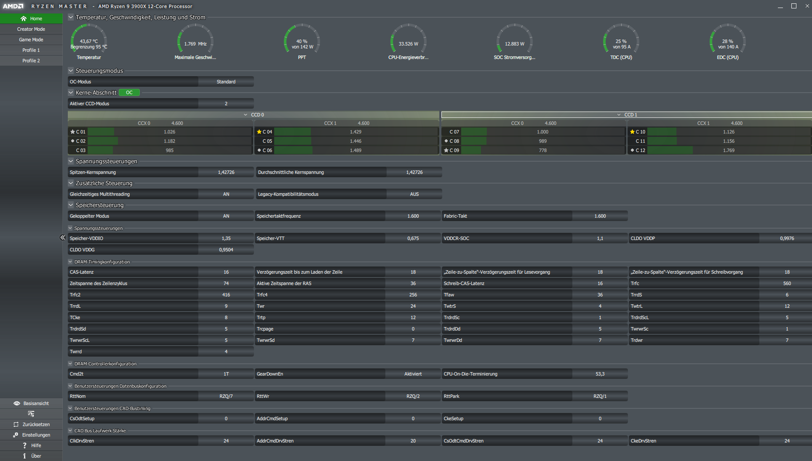Click the gold star on core C 04
Image resolution: width=812 pixels, height=461 pixels.
click(259, 132)
